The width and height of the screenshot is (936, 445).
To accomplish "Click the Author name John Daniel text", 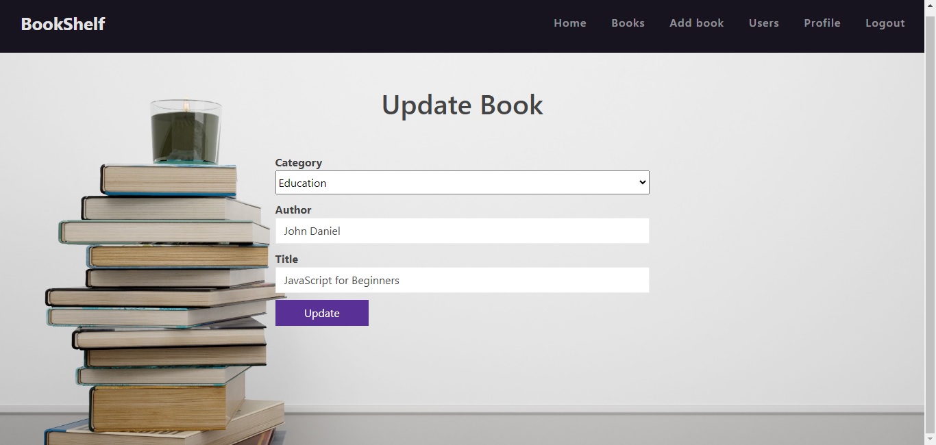I will pyautogui.click(x=312, y=231).
